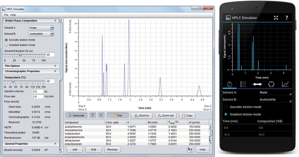Viewport: 299px width, 157px height.
Task: Click the Flow rate input field
Action: [x=38, y=96]
